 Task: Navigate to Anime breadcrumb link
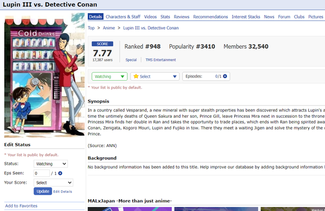[x=109, y=28]
